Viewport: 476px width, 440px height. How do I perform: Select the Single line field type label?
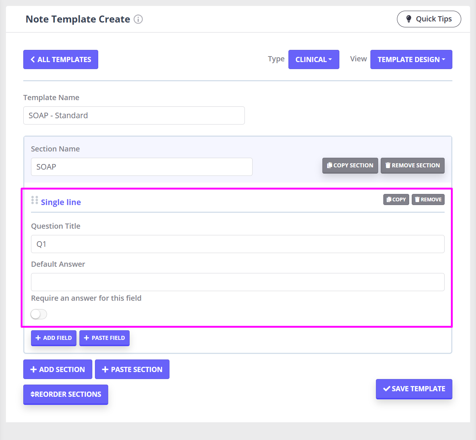[61, 202]
